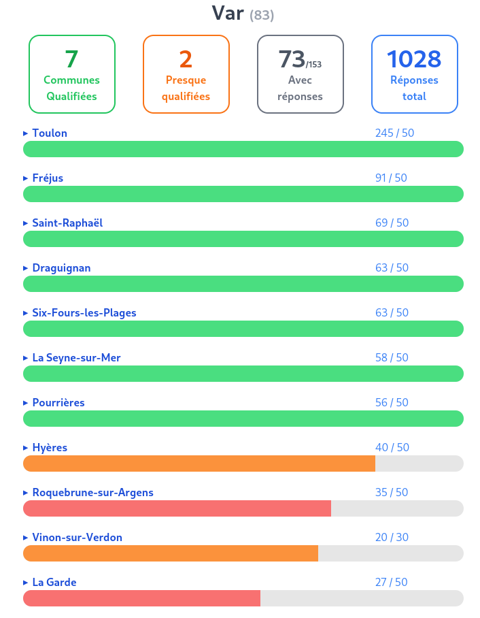The width and height of the screenshot is (480, 618).
Task: Expand the Six-Fours-les-Plages row triangle
Action: coord(26,313)
